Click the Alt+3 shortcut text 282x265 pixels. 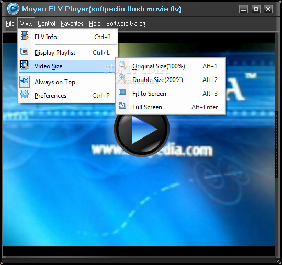click(x=210, y=94)
